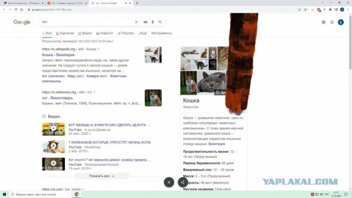The width and height of the screenshot is (352, 198).
Task: Start voice search with the microphone icon
Action: coord(153,22)
